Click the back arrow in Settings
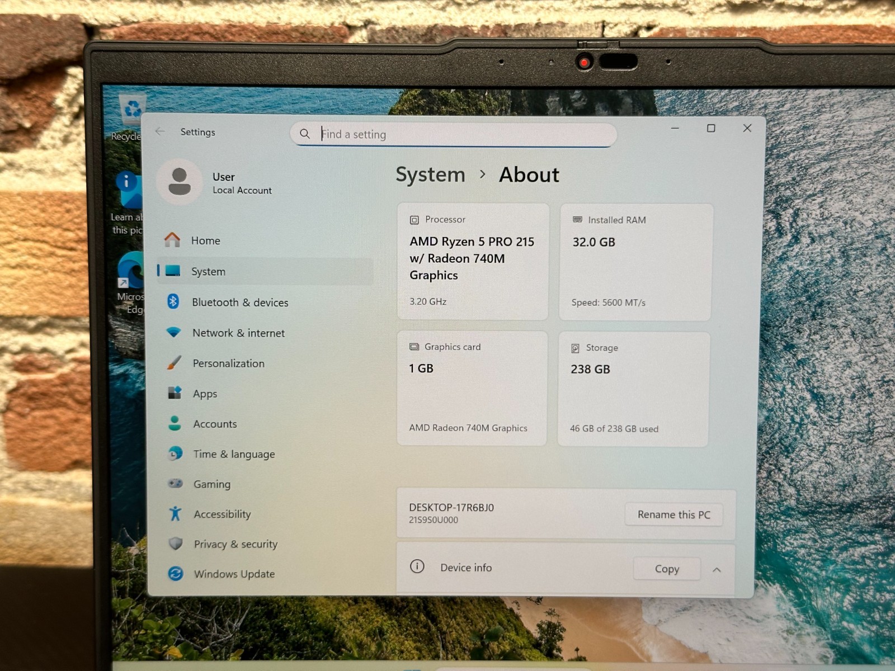895x671 pixels. (x=160, y=131)
